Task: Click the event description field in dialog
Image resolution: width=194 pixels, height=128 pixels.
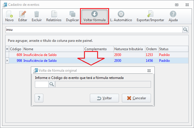Action: coord(103,84)
